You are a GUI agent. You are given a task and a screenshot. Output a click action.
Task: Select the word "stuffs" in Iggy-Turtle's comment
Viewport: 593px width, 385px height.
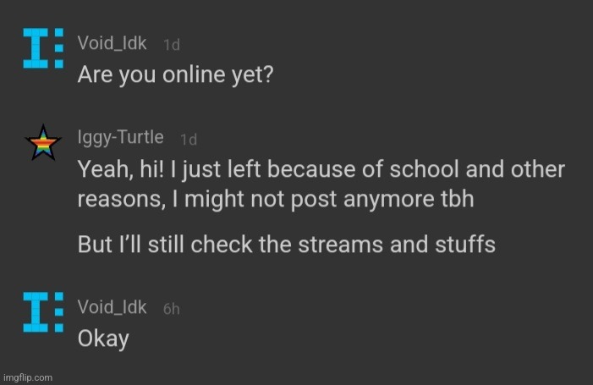point(465,245)
